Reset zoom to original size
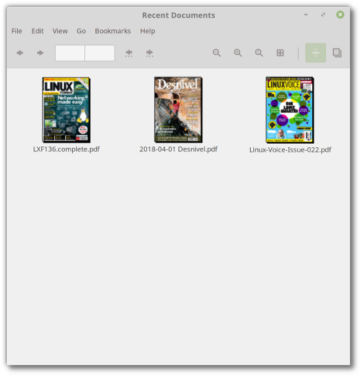 click(259, 53)
